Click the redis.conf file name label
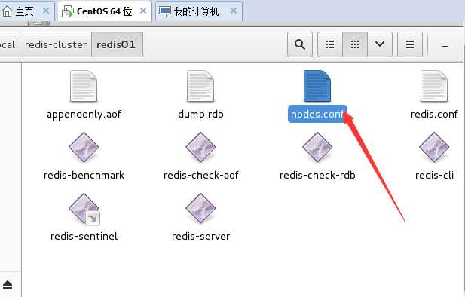This screenshot has height=297, width=465. pyautogui.click(x=434, y=115)
